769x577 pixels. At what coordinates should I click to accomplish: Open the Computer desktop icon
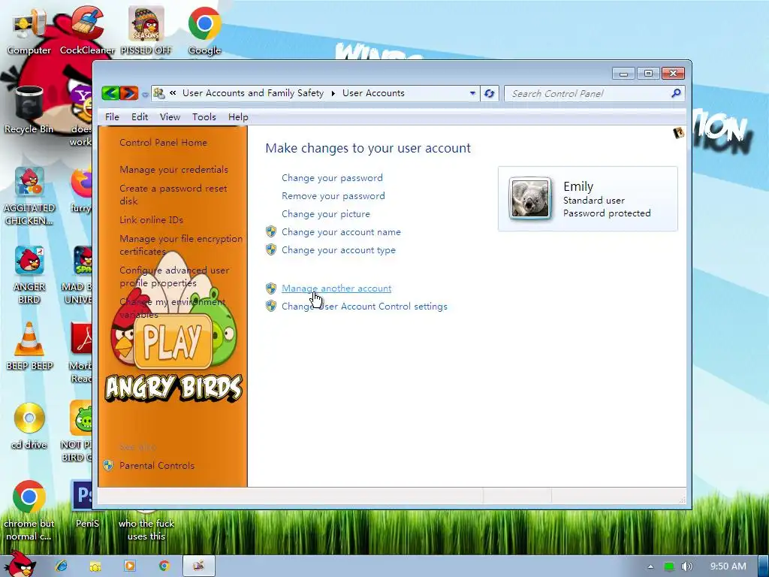(29, 31)
